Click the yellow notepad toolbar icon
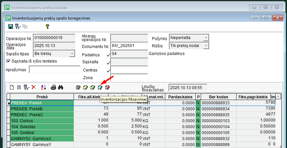The width and height of the screenshot is (287, 148). pos(85,87)
